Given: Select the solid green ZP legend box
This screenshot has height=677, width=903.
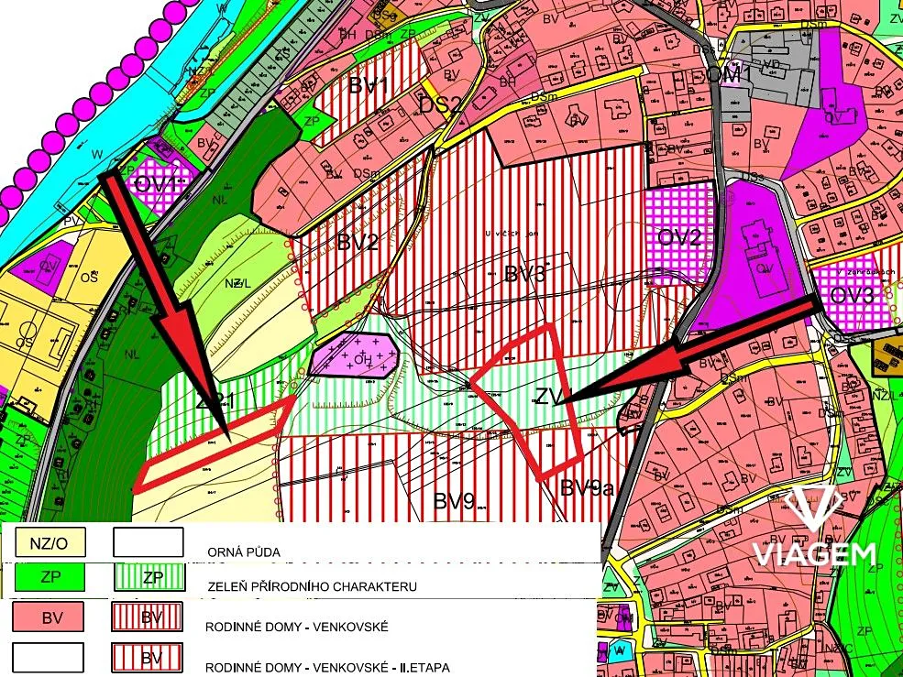Looking at the screenshot, I should [x=49, y=578].
